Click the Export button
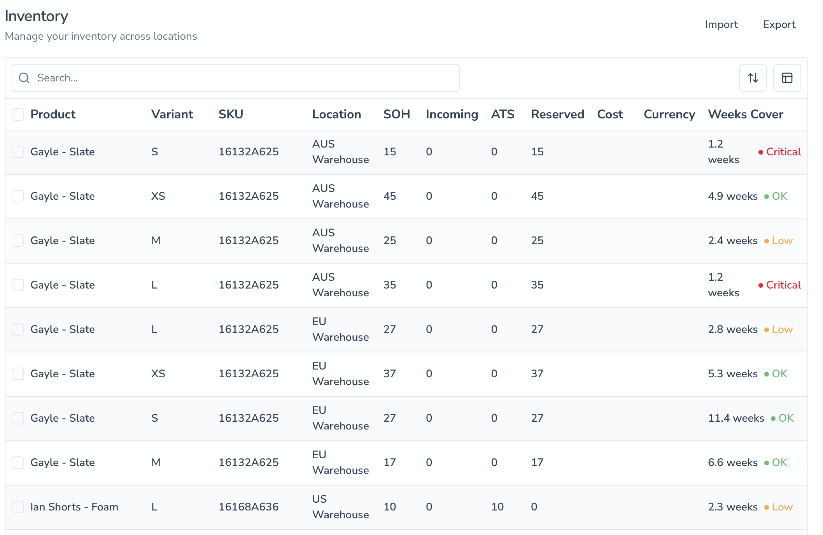The width and height of the screenshot is (823, 535). coord(779,25)
